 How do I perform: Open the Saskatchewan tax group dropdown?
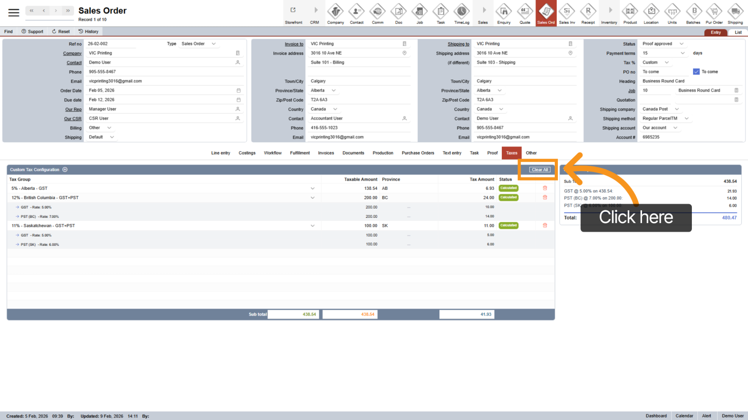point(312,226)
